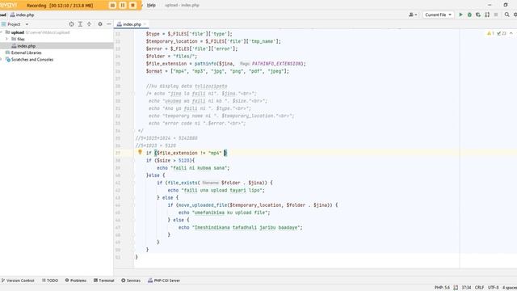Viewport: 517px width, 291px height.
Task: Run the current file with the green play button
Action: [x=460, y=15]
